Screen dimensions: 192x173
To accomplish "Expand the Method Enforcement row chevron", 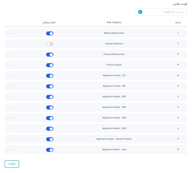I will [10, 33].
